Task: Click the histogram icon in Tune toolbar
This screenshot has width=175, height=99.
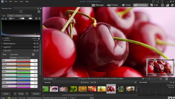Action: click(x=2, y=19)
